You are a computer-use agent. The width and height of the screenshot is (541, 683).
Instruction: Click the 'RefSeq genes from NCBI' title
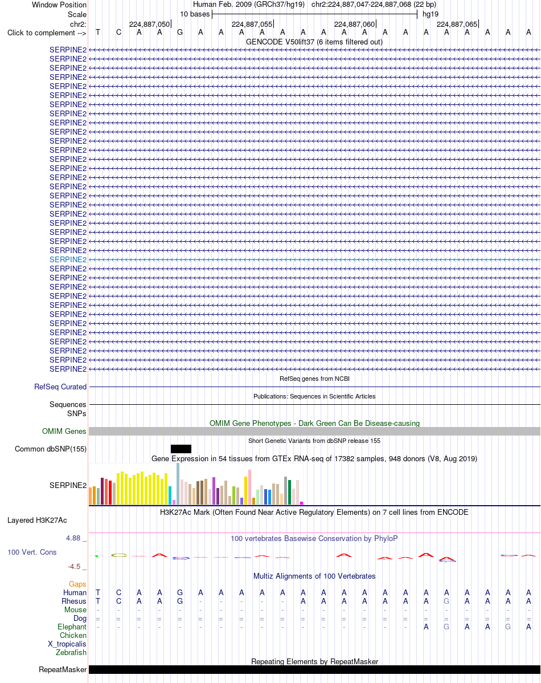coord(314,379)
